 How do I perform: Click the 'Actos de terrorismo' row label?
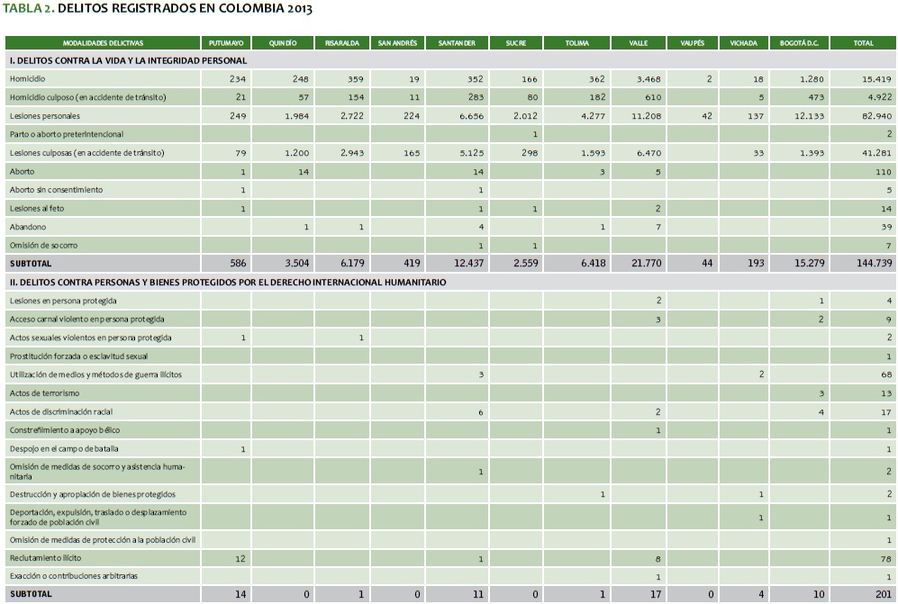coord(44,393)
